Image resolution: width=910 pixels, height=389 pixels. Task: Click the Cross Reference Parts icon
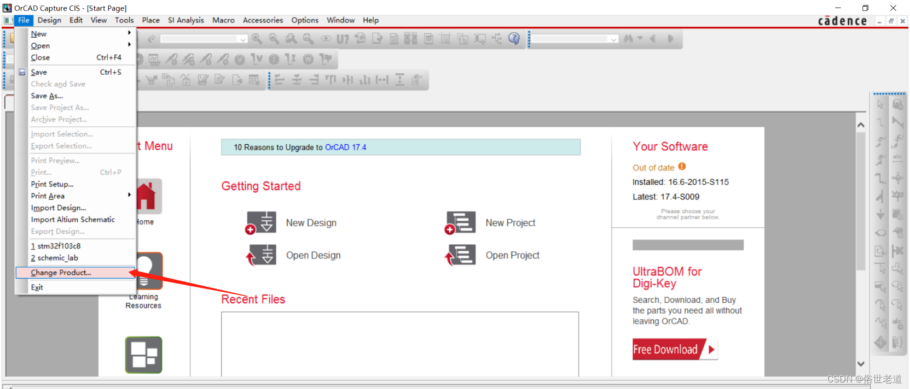click(x=411, y=38)
